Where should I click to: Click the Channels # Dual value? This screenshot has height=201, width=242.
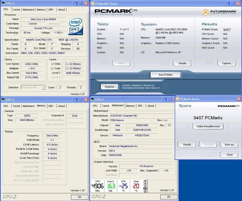[75, 116]
